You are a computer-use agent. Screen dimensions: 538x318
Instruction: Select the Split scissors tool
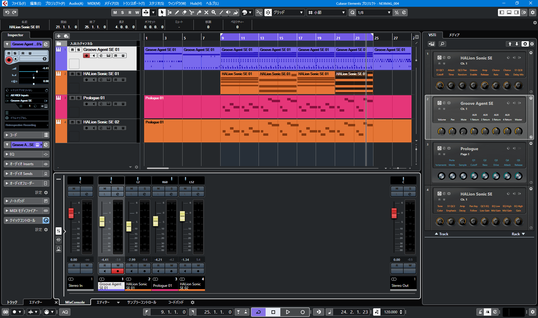pyautogui.click(x=192, y=12)
